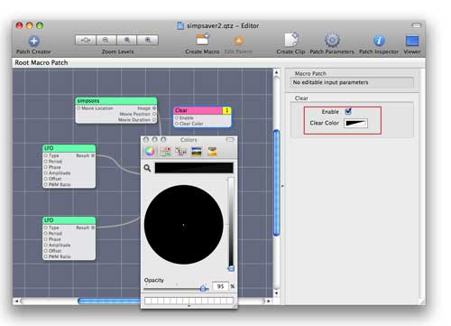Click the Enable input port on Clear patch
This screenshot has width=451, height=326.
pos(177,117)
